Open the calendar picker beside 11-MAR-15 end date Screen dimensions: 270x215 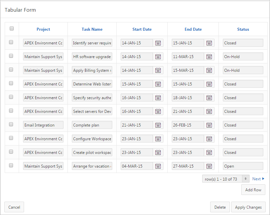coord(209,56)
